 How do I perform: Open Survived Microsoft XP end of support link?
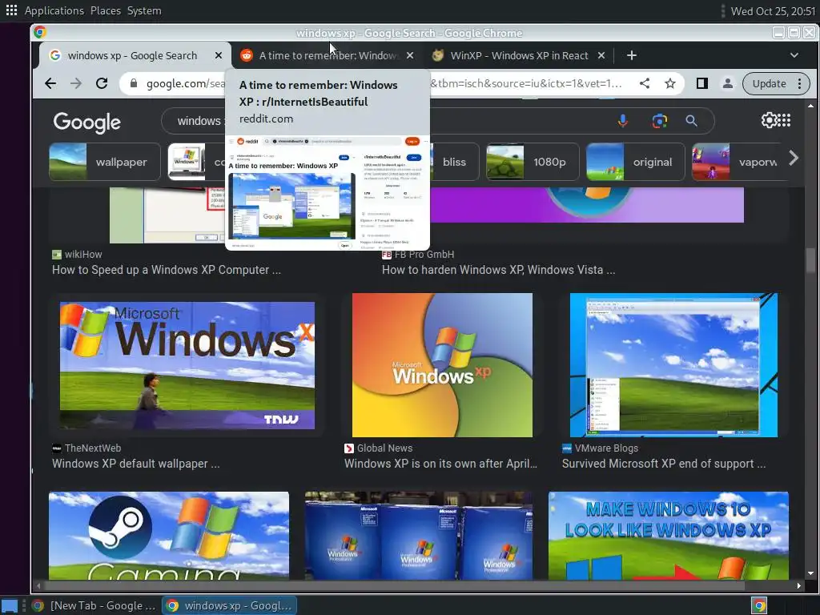(664, 464)
